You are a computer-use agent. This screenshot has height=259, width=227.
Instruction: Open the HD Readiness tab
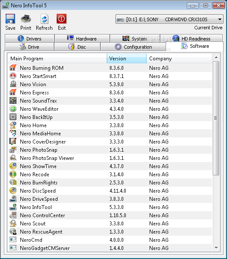pos(192,38)
